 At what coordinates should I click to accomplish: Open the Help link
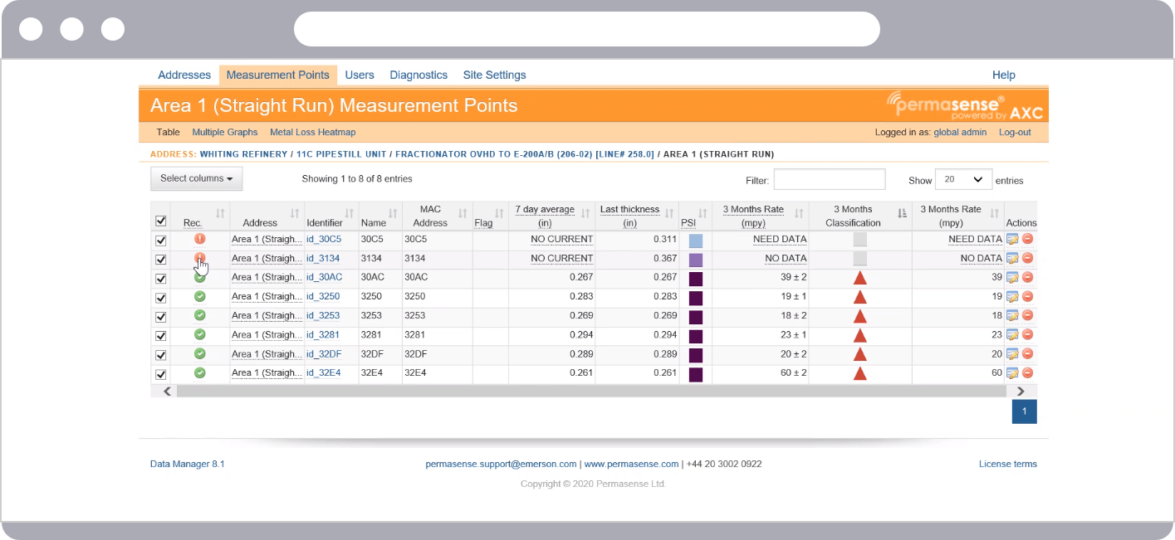click(1004, 75)
